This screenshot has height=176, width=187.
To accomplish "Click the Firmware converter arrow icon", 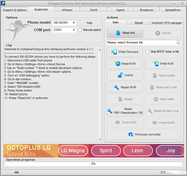I will click(131, 135).
